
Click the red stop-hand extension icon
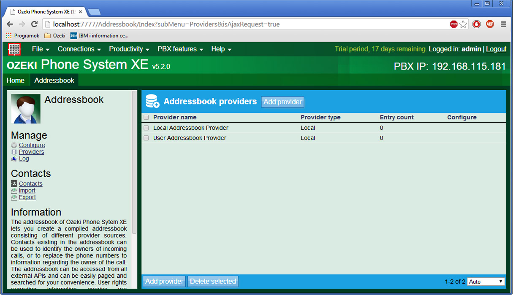click(477, 24)
